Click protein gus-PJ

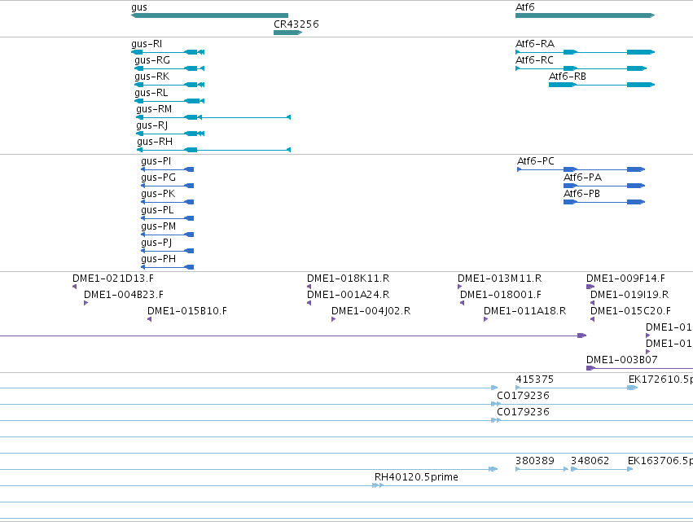click(x=167, y=251)
